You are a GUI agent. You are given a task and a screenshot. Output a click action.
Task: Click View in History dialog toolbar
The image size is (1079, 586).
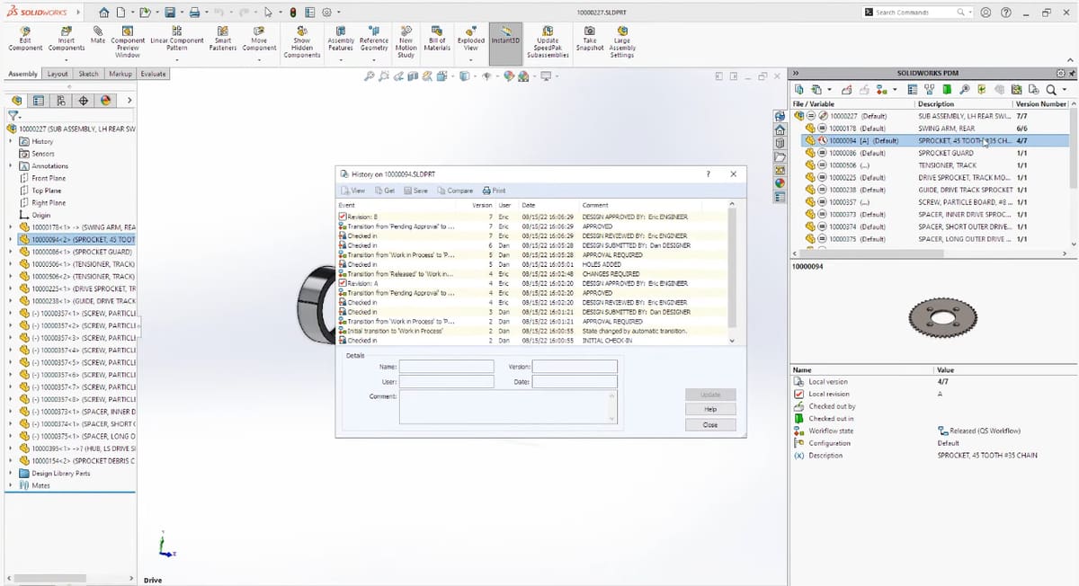pos(353,191)
